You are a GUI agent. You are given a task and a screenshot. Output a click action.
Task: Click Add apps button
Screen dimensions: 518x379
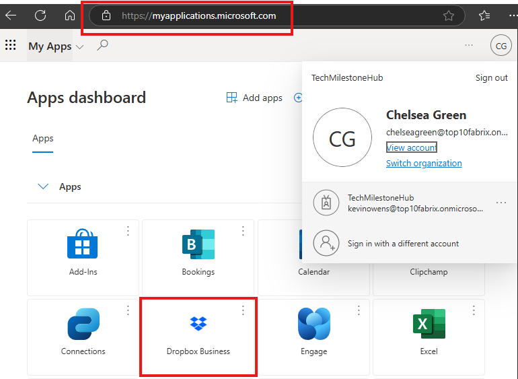[x=254, y=98]
